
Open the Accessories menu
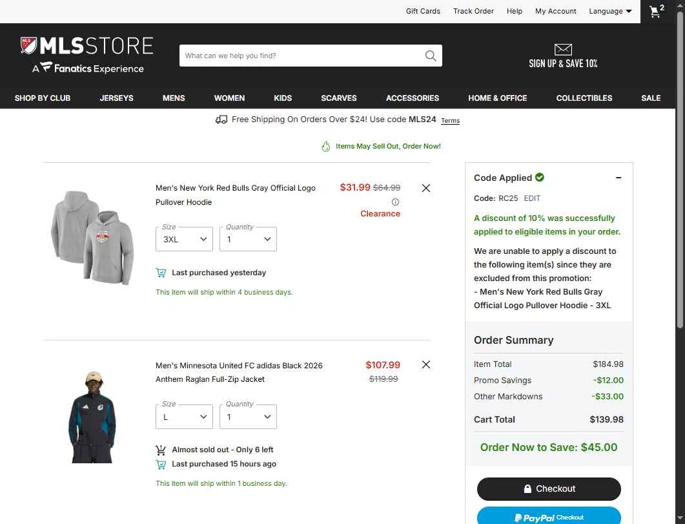413,98
